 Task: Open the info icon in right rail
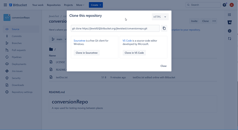click(x=230, y=31)
